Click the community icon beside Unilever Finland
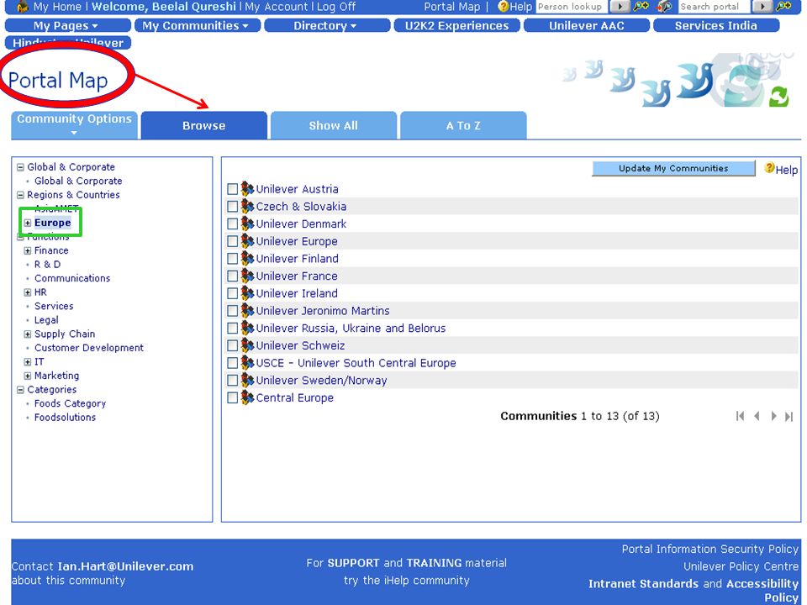This screenshot has height=605, width=807. pyautogui.click(x=247, y=258)
